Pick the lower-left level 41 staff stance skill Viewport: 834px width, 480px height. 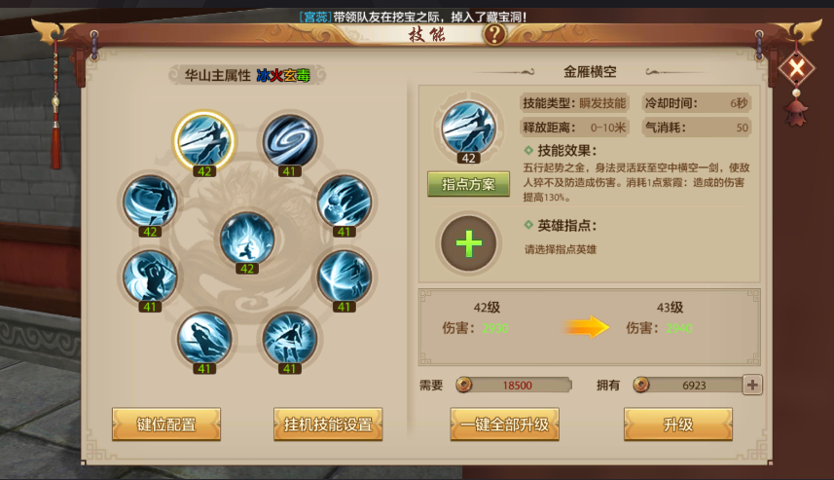tap(150, 277)
